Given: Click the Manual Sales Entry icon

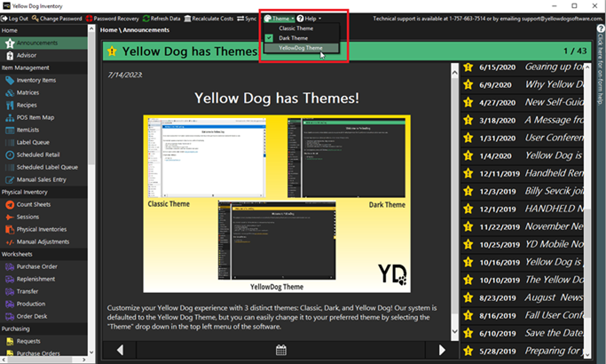Looking at the screenshot, I should pos(10,179).
